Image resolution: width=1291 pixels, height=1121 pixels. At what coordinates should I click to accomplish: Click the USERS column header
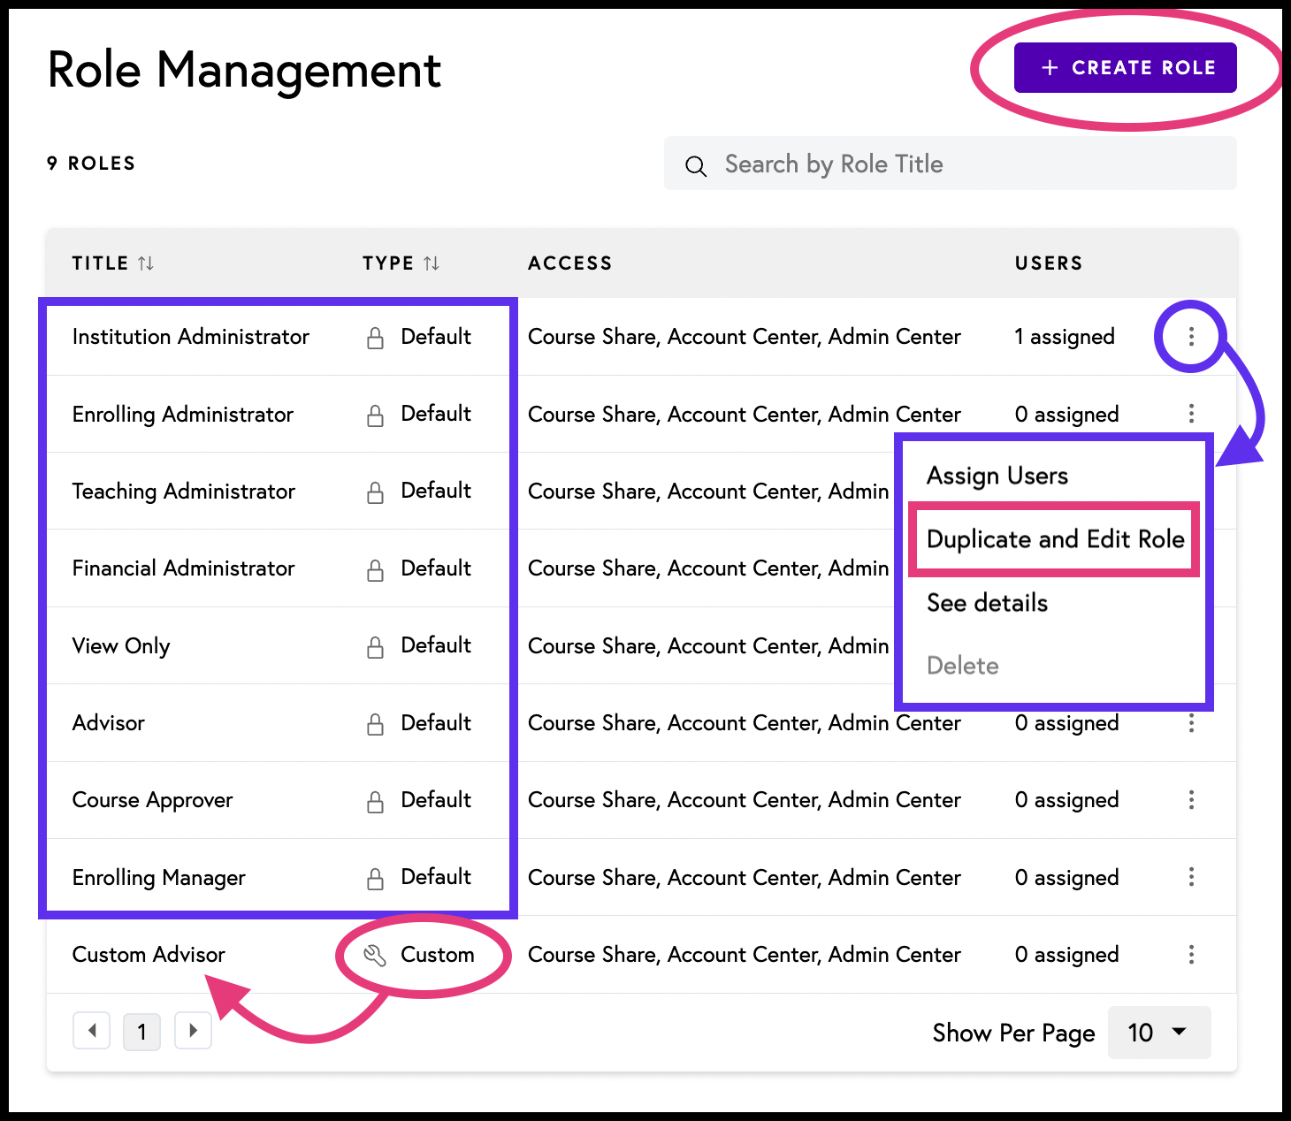(x=1049, y=263)
